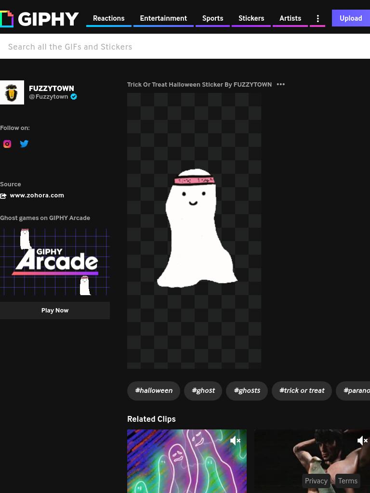Select the #ghosts tag
The image size is (370, 493).
(x=247, y=391)
